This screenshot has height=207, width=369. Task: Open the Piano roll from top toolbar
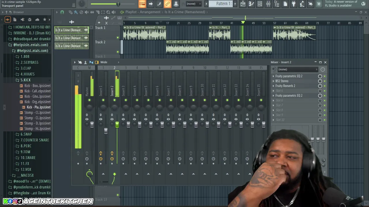coord(251,4)
